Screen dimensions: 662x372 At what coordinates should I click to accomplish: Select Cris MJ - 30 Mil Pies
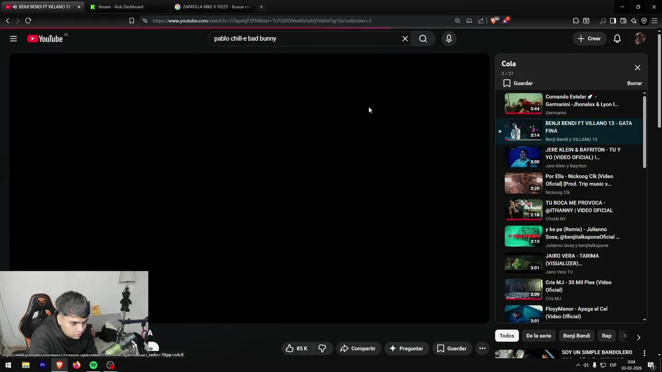click(x=569, y=290)
